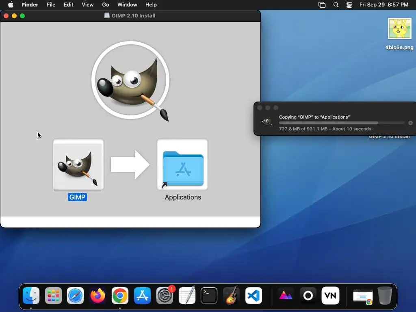Minimize the GIMP 2.10 Install window
This screenshot has height=312, width=416.
click(x=14, y=16)
